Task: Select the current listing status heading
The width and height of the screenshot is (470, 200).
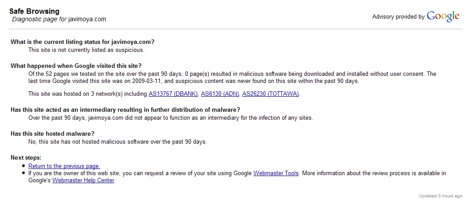Action: click(x=83, y=42)
